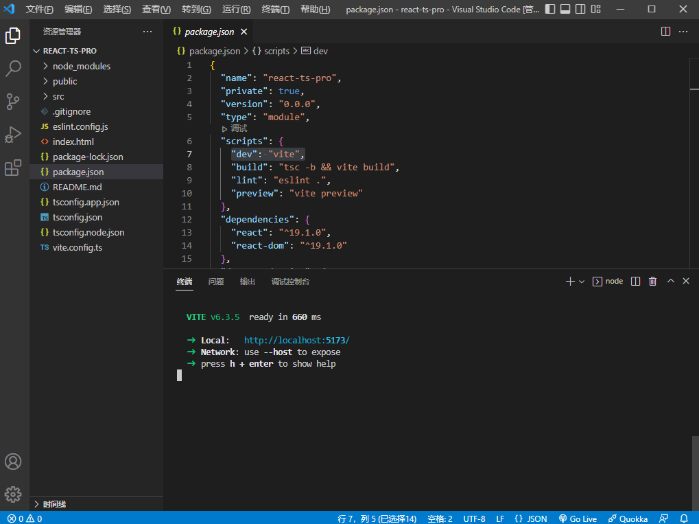Click the terminal vertical scrollbar

tap(695, 473)
